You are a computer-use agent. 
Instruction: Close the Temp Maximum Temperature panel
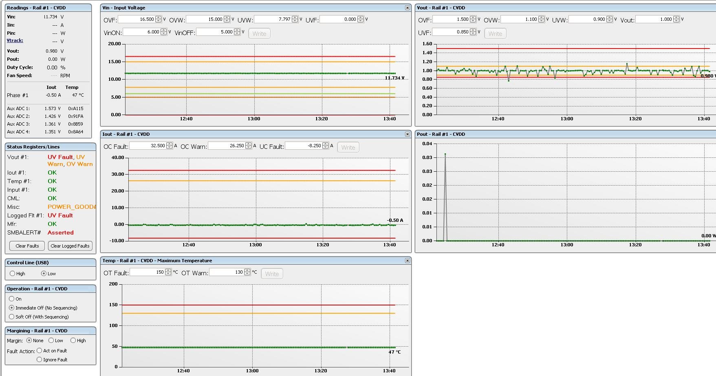(x=408, y=261)
